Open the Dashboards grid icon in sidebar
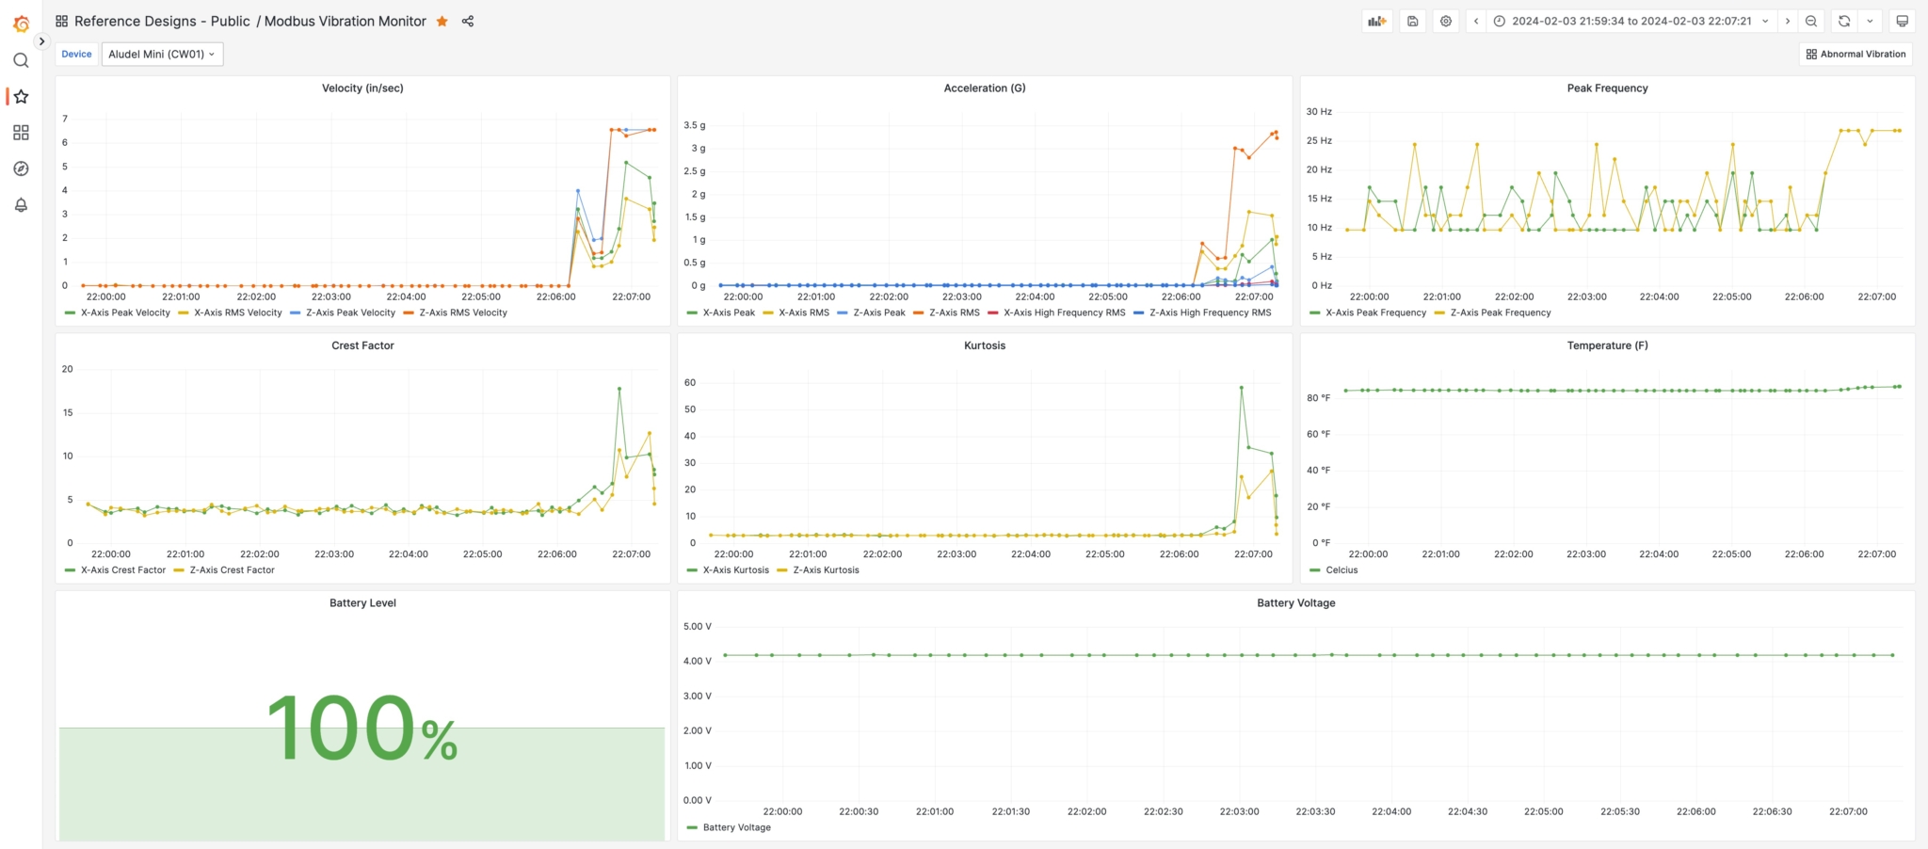This screenshot has width=1928, height=849. point(21,133)
